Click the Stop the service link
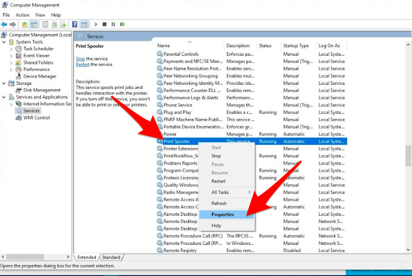Screen dimensions: 412x276 (x=80, y=59)
